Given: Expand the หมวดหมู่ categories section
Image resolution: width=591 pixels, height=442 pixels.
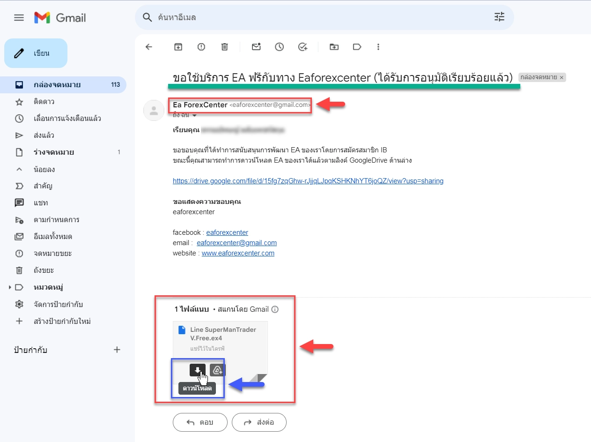Looking at the screenshot, I should tap(10, 287).
